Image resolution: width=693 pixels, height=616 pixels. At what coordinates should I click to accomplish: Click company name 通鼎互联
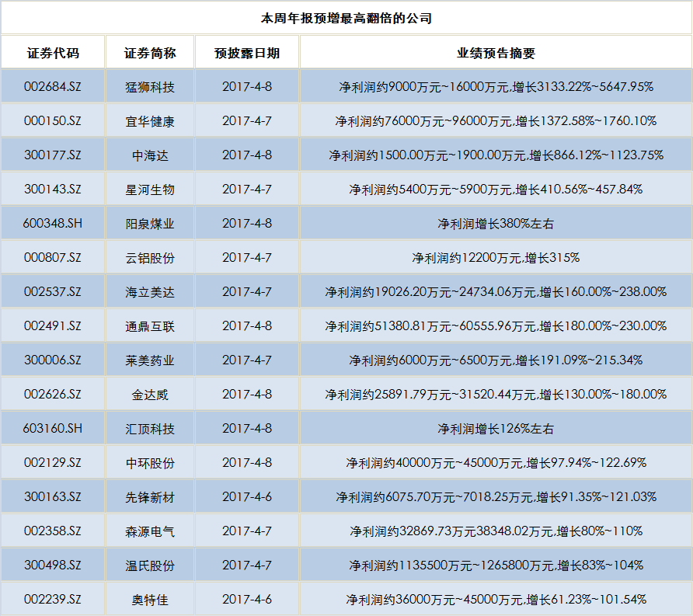(x=150, y=326)
